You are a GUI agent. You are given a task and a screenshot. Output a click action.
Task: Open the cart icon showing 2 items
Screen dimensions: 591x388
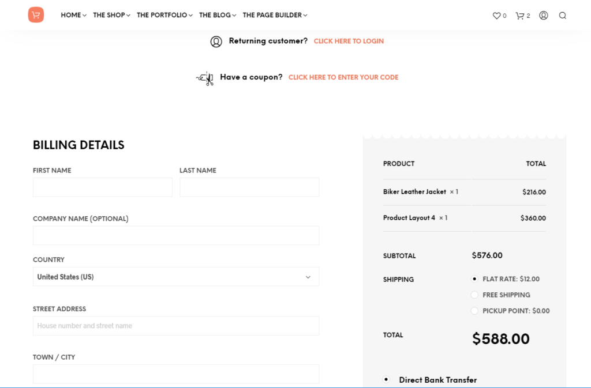point(520,16)
